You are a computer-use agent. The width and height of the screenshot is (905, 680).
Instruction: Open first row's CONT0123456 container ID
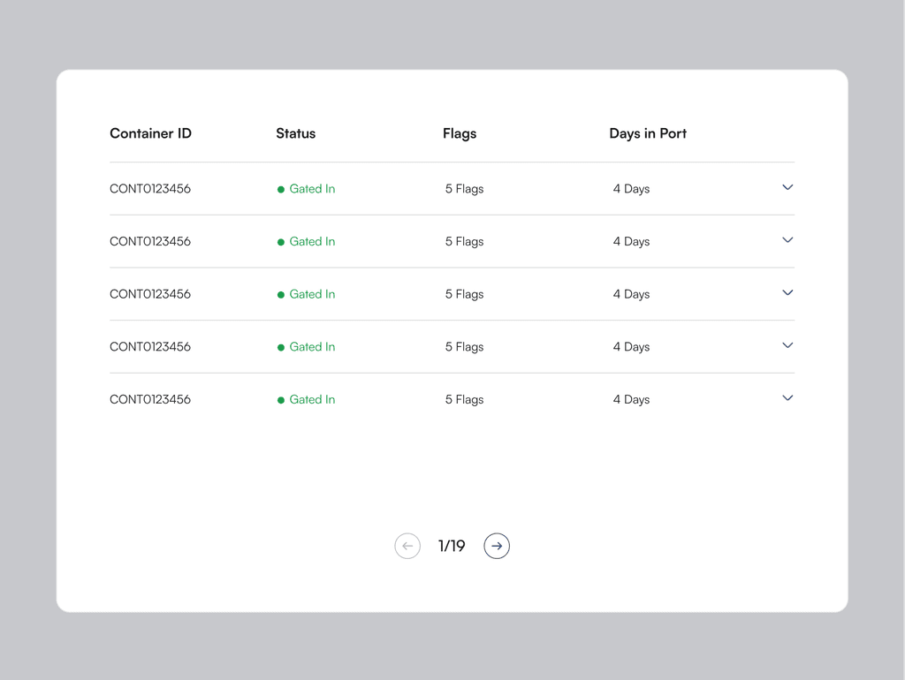tap(150, 189)
